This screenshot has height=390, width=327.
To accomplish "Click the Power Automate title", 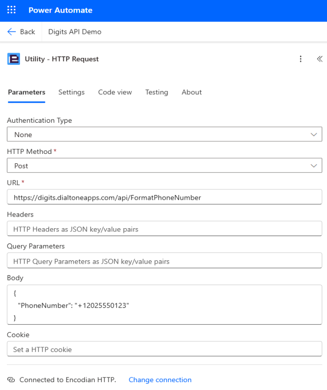I will pyautogui.click(x=61, y=10).
